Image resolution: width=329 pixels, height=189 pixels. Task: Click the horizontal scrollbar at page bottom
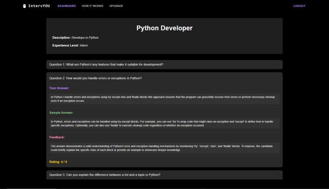point(31,188)
